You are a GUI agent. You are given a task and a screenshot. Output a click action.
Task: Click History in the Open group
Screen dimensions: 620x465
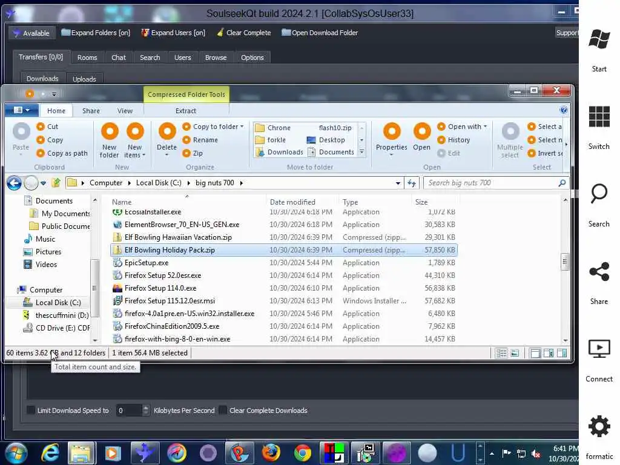point(454,140)
